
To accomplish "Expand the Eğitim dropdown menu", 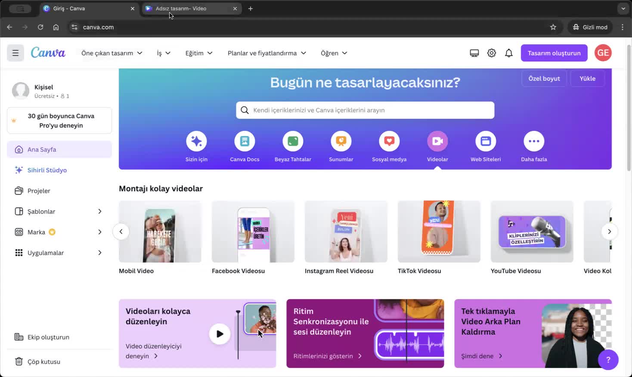I will 199,53.
